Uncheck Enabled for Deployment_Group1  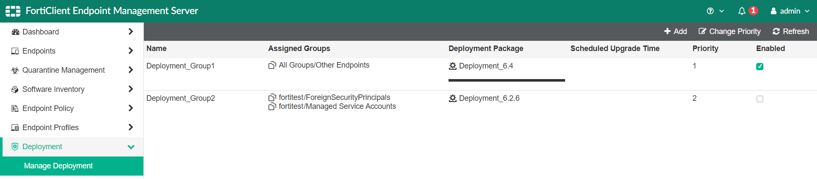(760, 66)
